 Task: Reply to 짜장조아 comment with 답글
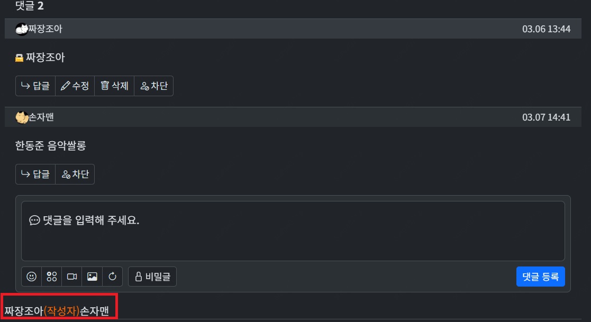35,86
